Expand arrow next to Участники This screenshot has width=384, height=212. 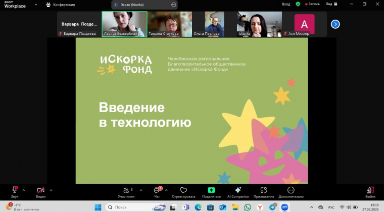pyautogui.click(x=141, y=190)
